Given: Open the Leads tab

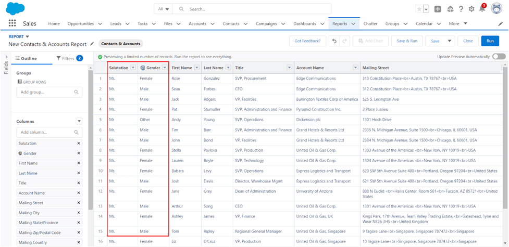Looking at the screenshot, I should [x=116, y=24].
